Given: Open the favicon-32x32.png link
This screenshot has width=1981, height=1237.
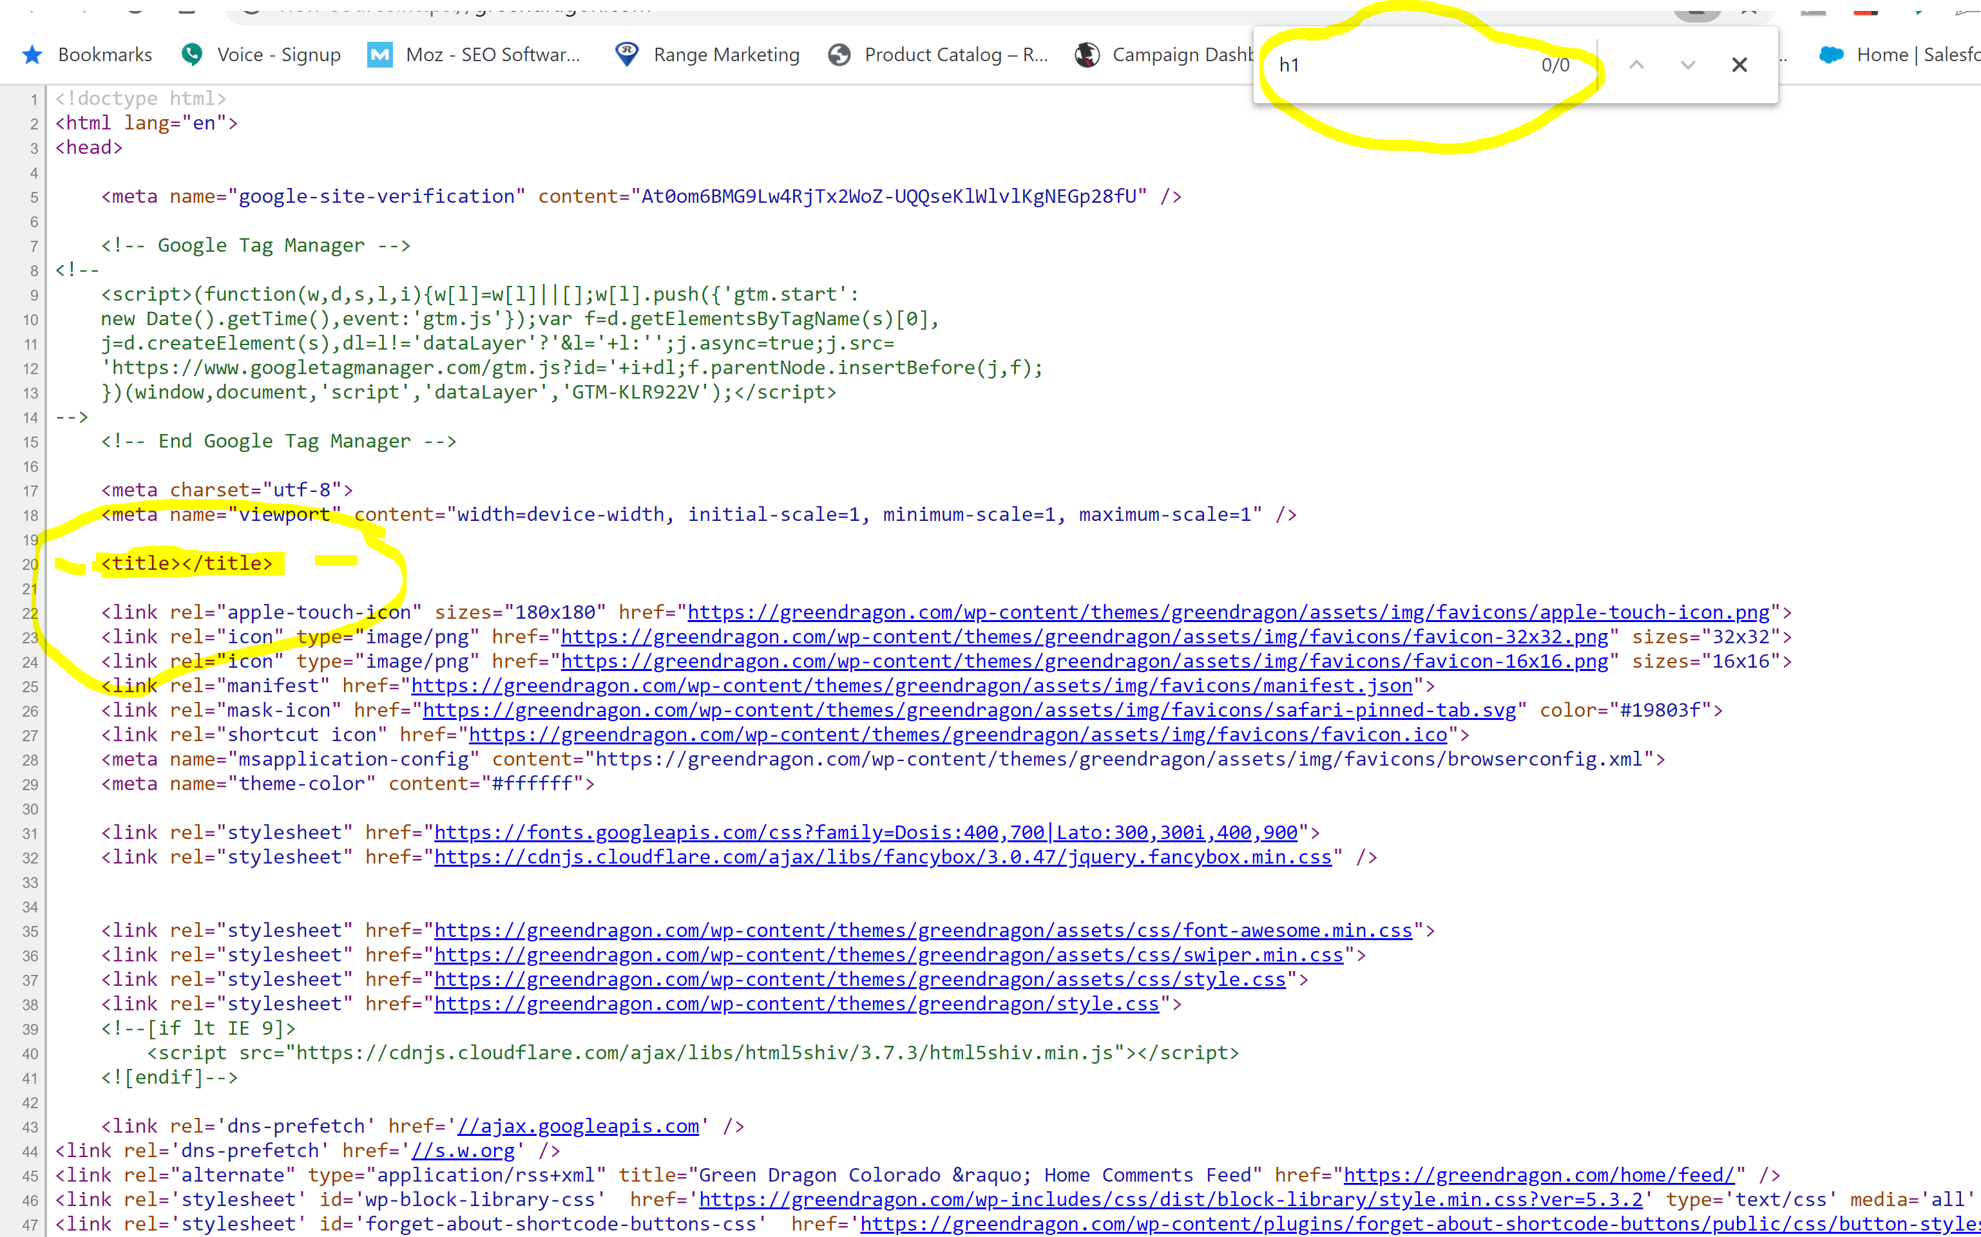Looking at the screenshot, I should 1084,636.
